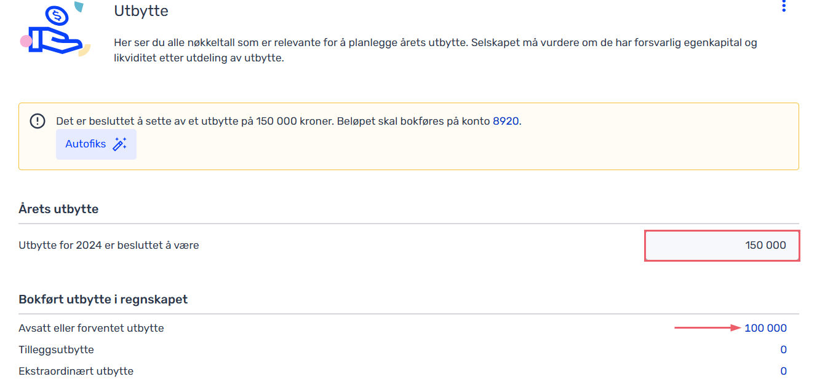Open the 100 000 booked dividend amount
This screenshot has width=817, height=387.
pyautogui.click(x=765, y=328)
